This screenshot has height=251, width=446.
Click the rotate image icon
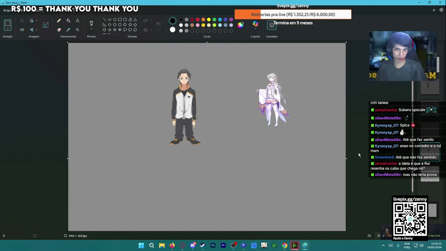click(x=31, y=21)
